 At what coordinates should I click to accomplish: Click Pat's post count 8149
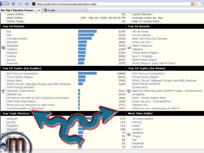pyautogui.click(x=122, y=32)
